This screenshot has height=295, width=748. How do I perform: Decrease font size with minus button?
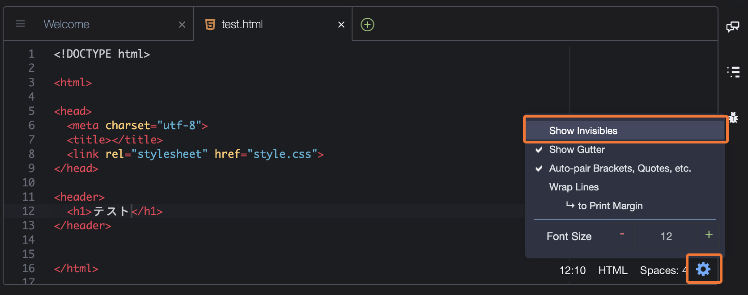click(x=622, y=235)
